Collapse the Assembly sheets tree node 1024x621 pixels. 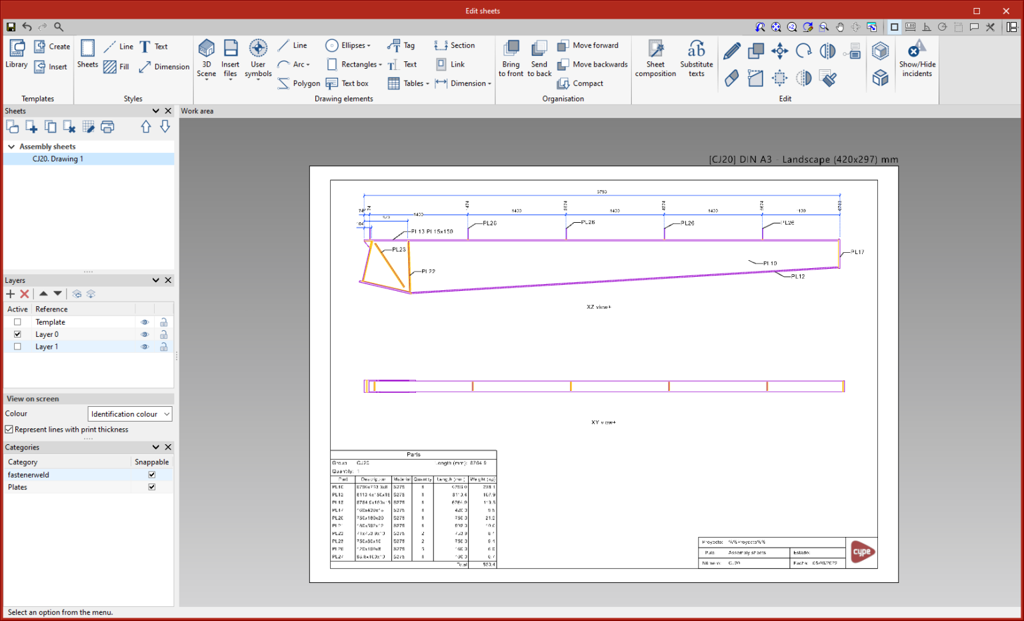click(11, 147)
